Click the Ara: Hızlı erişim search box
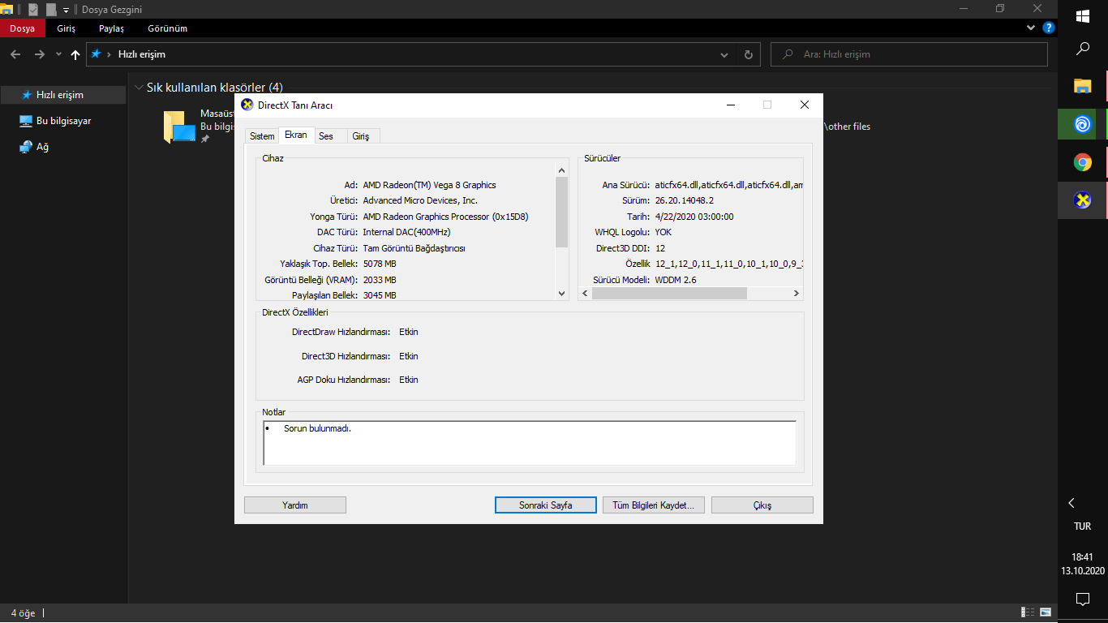Screen dimensions: 1108x623 point(909,54)
